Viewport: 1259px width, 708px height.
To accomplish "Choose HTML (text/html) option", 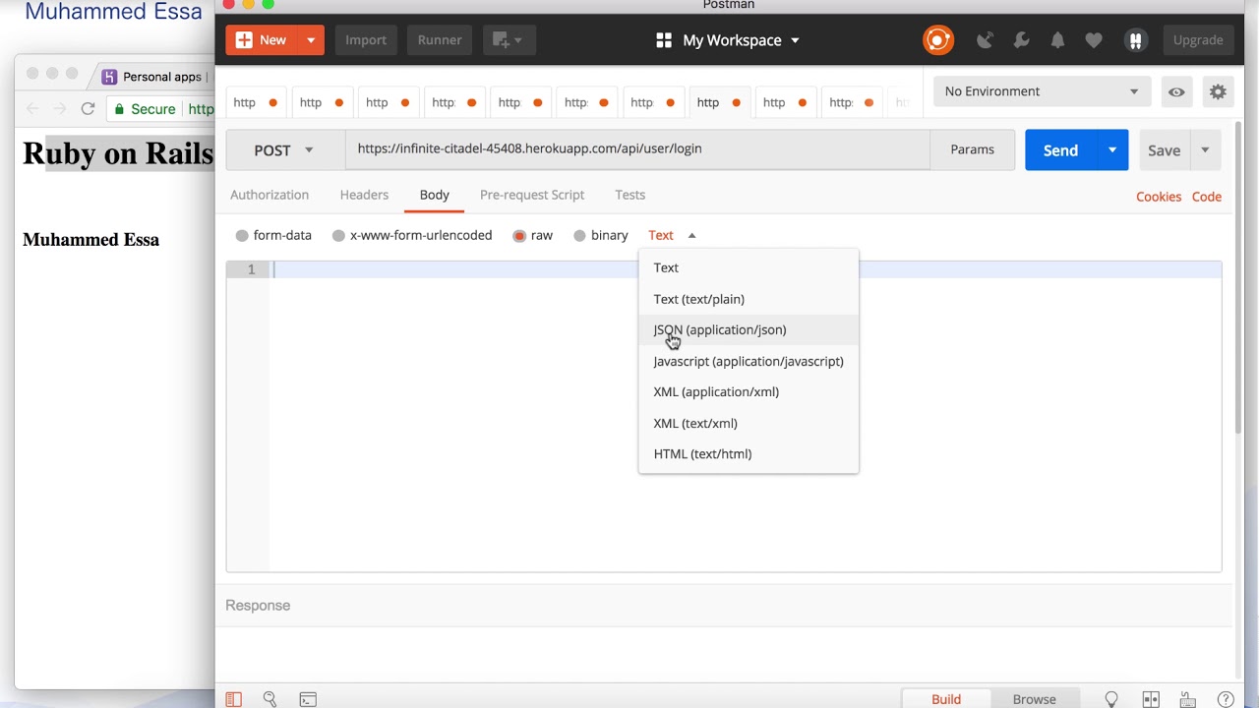I will [x=749, y=454].
